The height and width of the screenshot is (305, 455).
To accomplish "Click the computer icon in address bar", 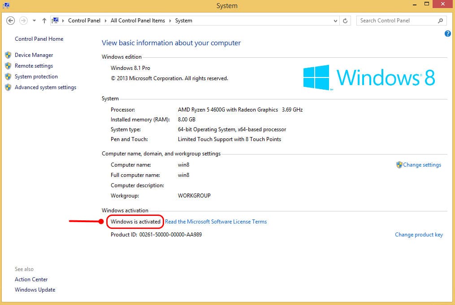I will 55,20.
